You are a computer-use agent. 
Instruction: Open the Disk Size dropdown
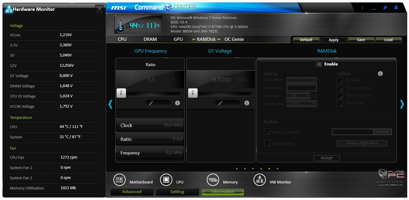(x=299, y=96)
